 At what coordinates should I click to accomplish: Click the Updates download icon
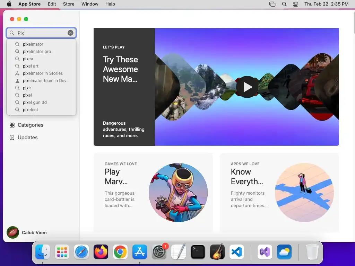tap(12, 138)
